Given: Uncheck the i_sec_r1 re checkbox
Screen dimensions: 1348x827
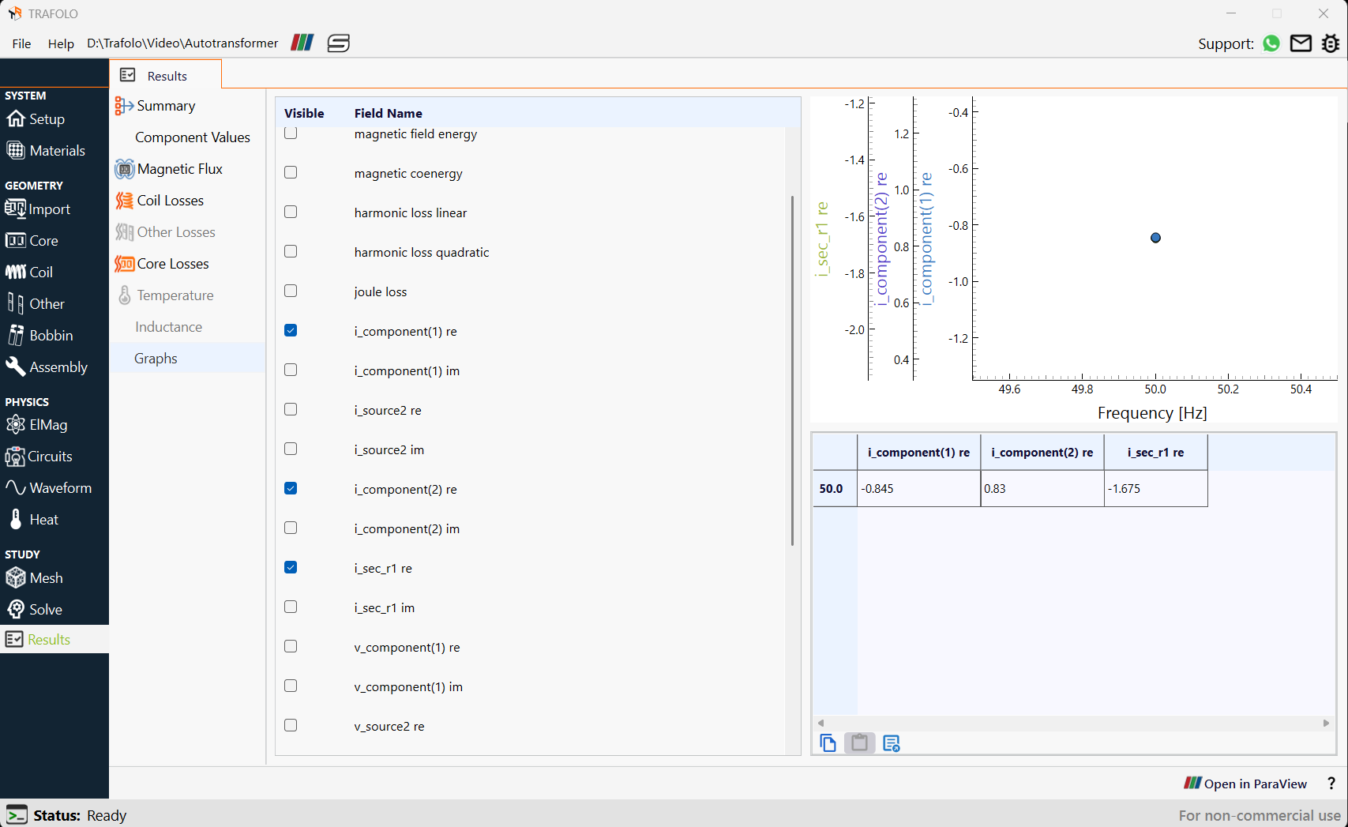Looking at the screenshot, I should pyautogui.click(x=291, y=567).
